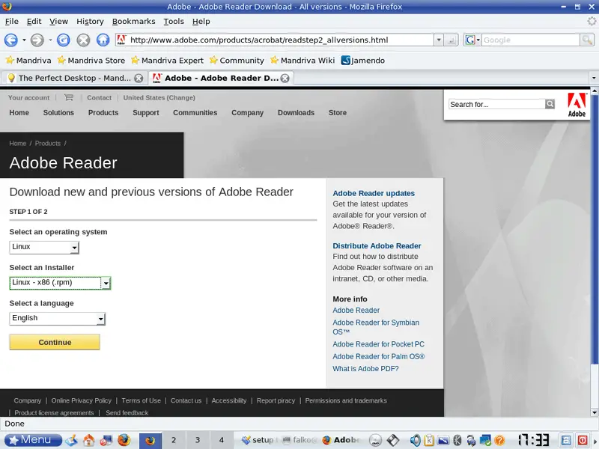Screen dimensions: 599x449
Task: Switch to virtual desktop 2
Action: tap(174, 440)
